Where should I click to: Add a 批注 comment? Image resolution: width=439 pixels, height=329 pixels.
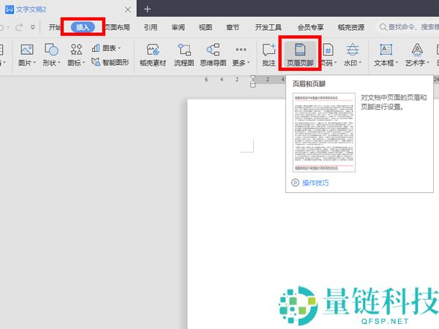click(x=269, y=55)
